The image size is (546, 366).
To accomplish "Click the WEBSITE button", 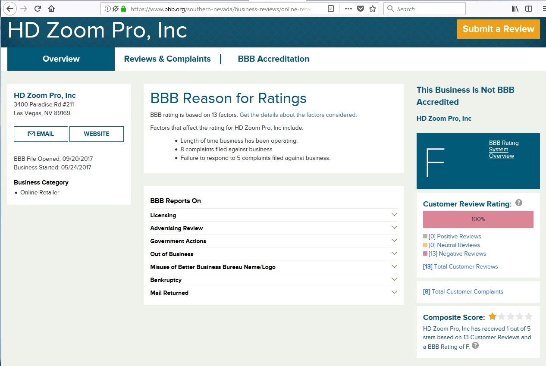I will (97, 134).
